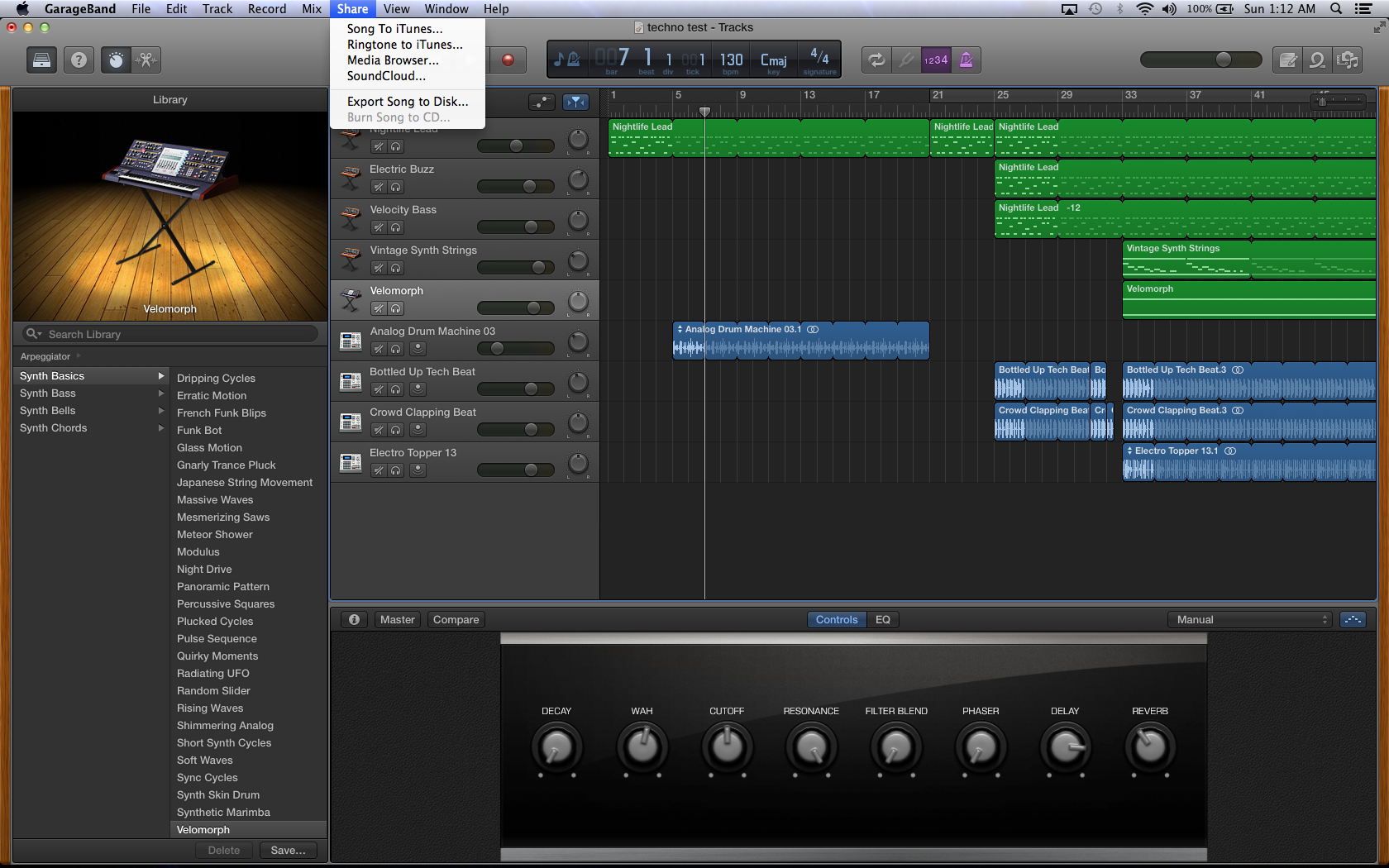Open the Quick Help question mark button
Image resolution: width=1389 pixels, height=868 pixels.
coord(79,60)
